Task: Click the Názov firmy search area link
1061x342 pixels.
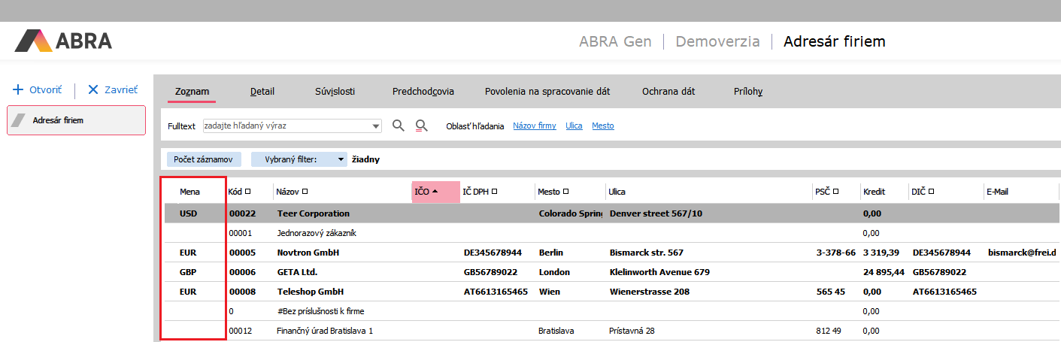Action: point(535,126)
